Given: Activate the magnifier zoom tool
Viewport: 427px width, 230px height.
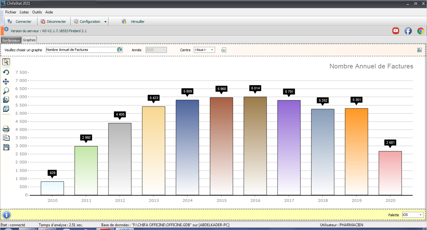Looking at the screenshot, I should [6, 91].
